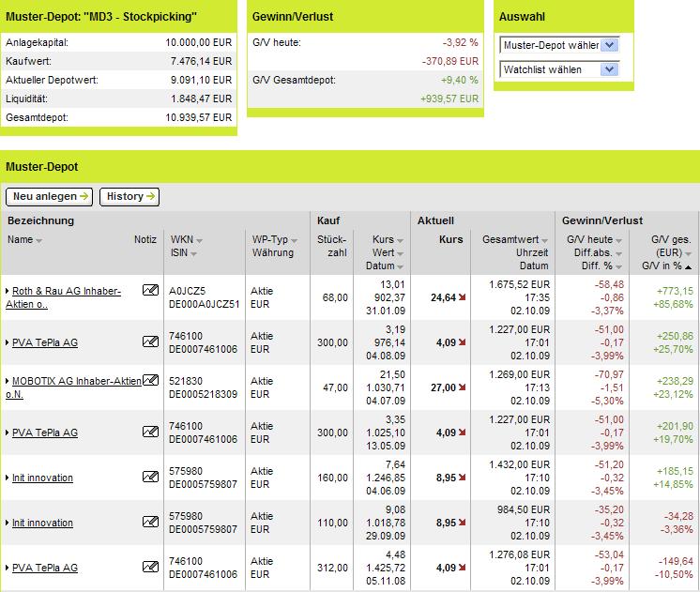The image size is (700, 592).
Task: Click Gesamtdepot value 10.939,57 EUR
Action: (199, 117)
